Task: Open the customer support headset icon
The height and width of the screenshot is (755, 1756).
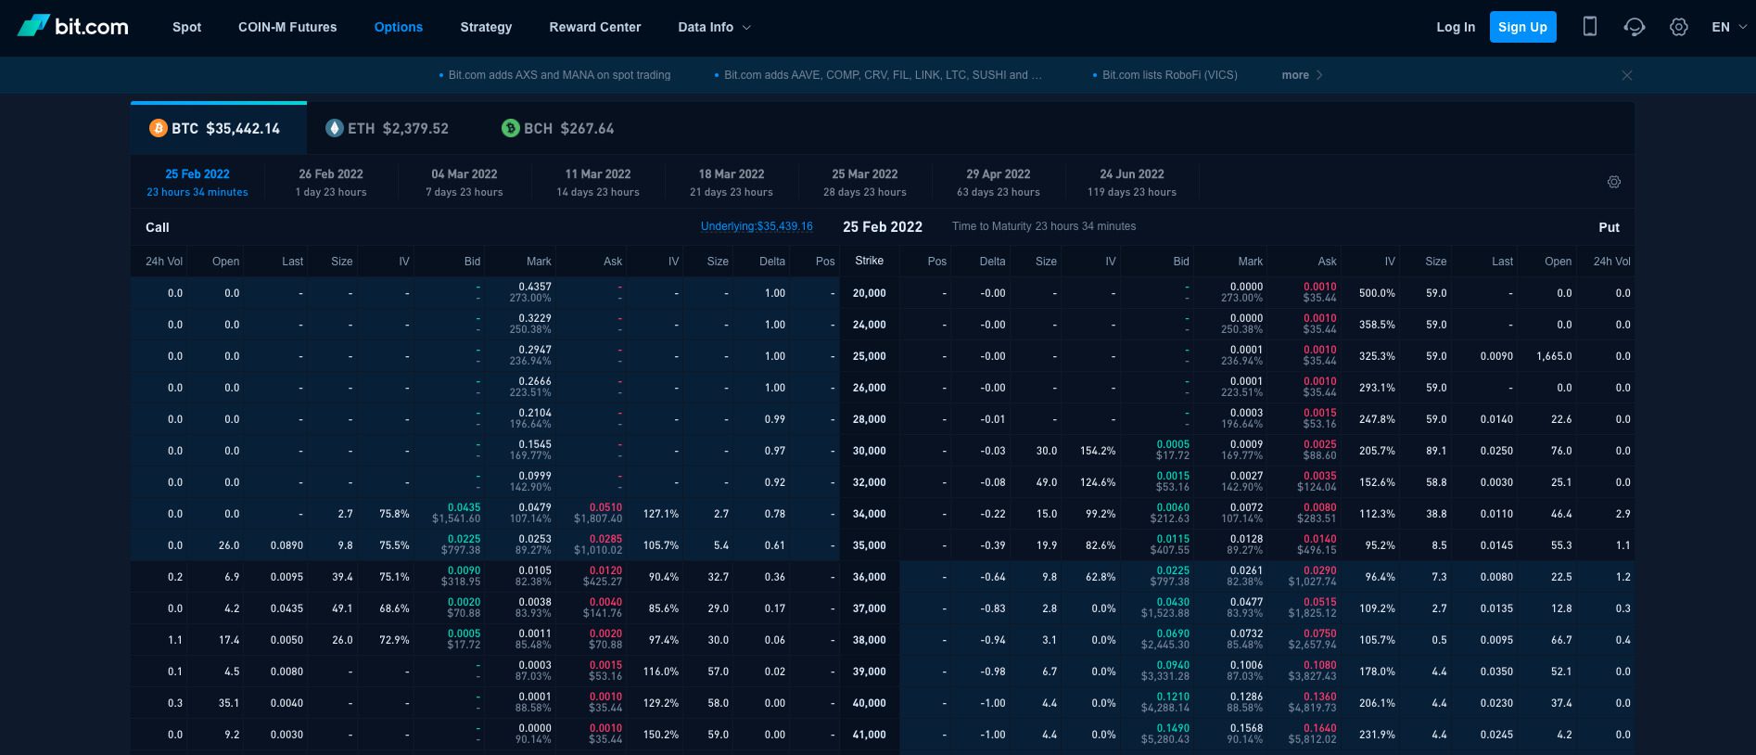Action: pyautogui.click(x=1634, y=27)
